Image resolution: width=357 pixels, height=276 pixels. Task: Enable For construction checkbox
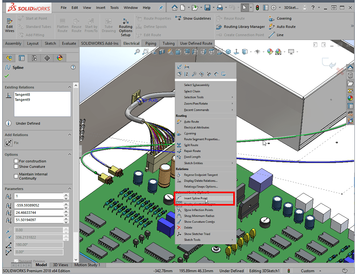tap(16, 161)
